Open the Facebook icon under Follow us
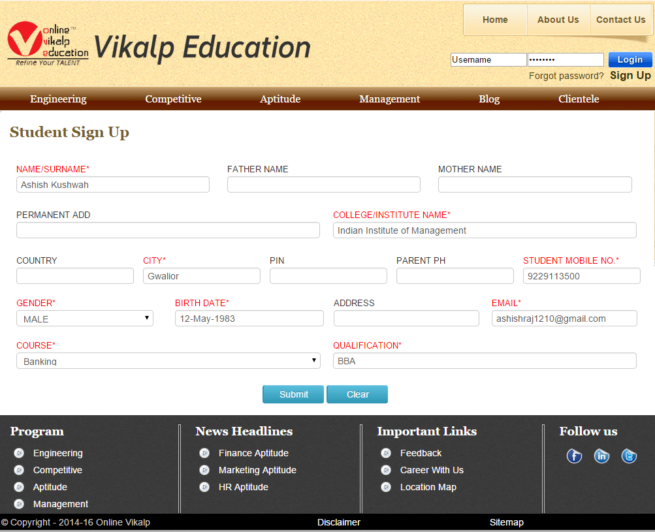This screenshot has height=532, width=655. pyautogui.click(x=574, y=456)
